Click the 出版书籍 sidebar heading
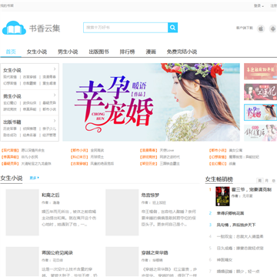Screen dimensions: 277x277 pyautogui.click(x=12, y=122)
